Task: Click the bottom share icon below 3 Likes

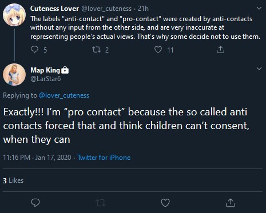Action: tap(231, 203)
